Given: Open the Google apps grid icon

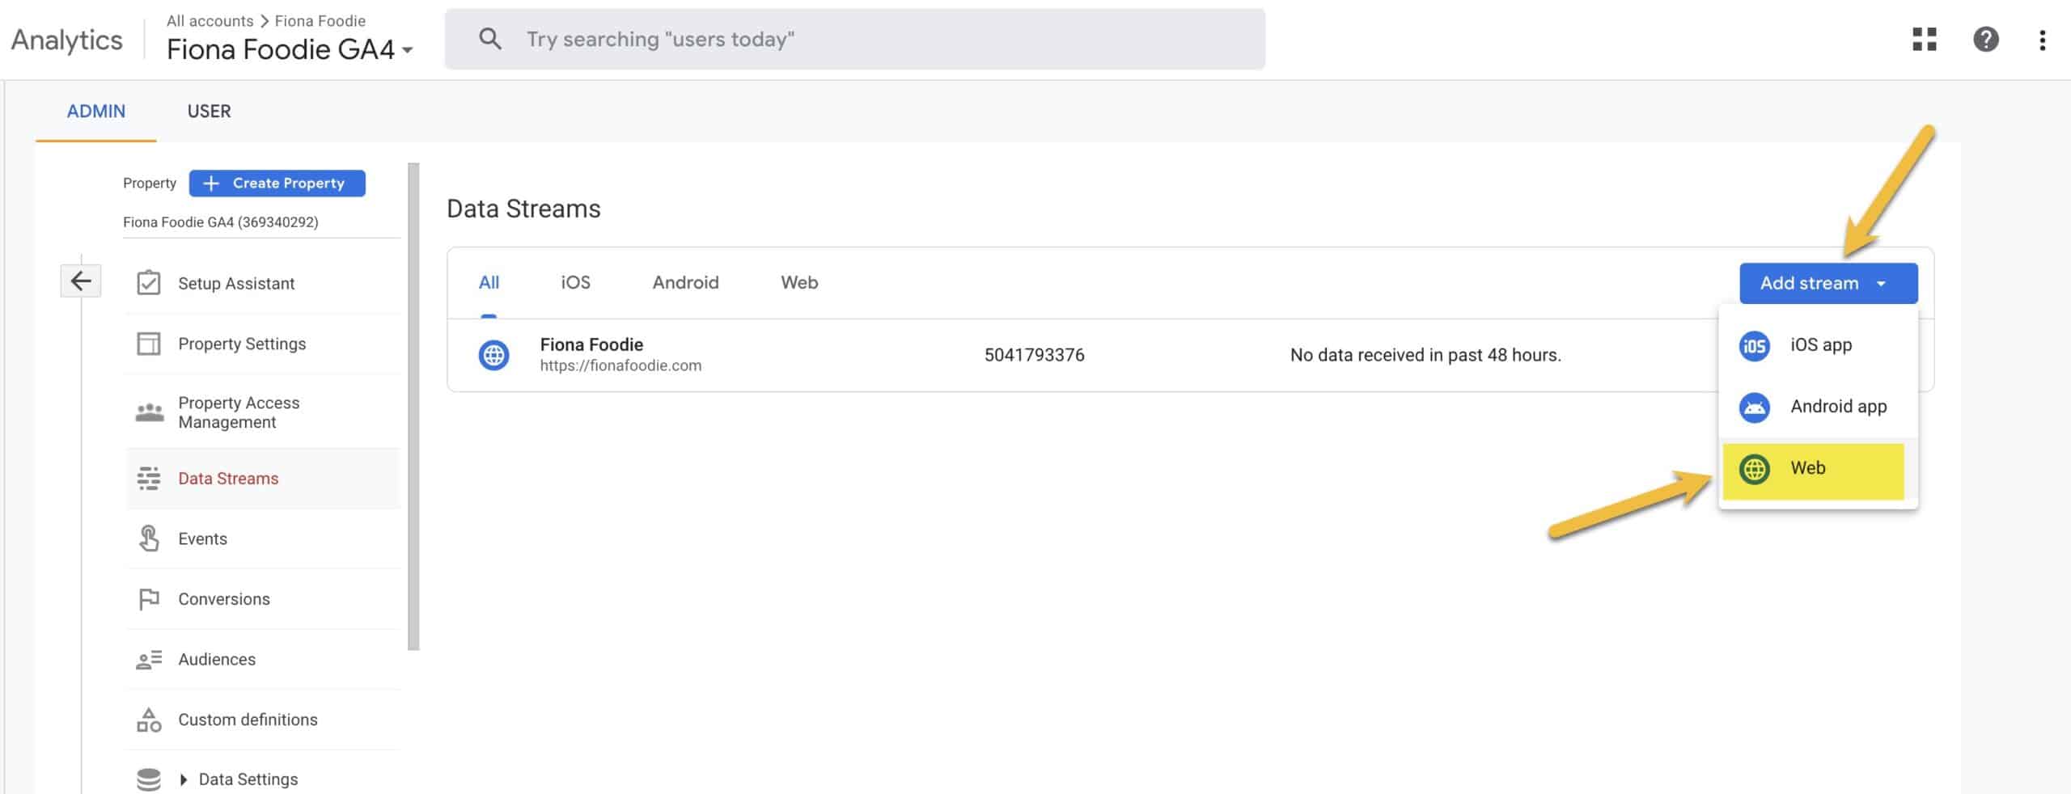Looking at the screenshot, I should tap(1924, 39).
